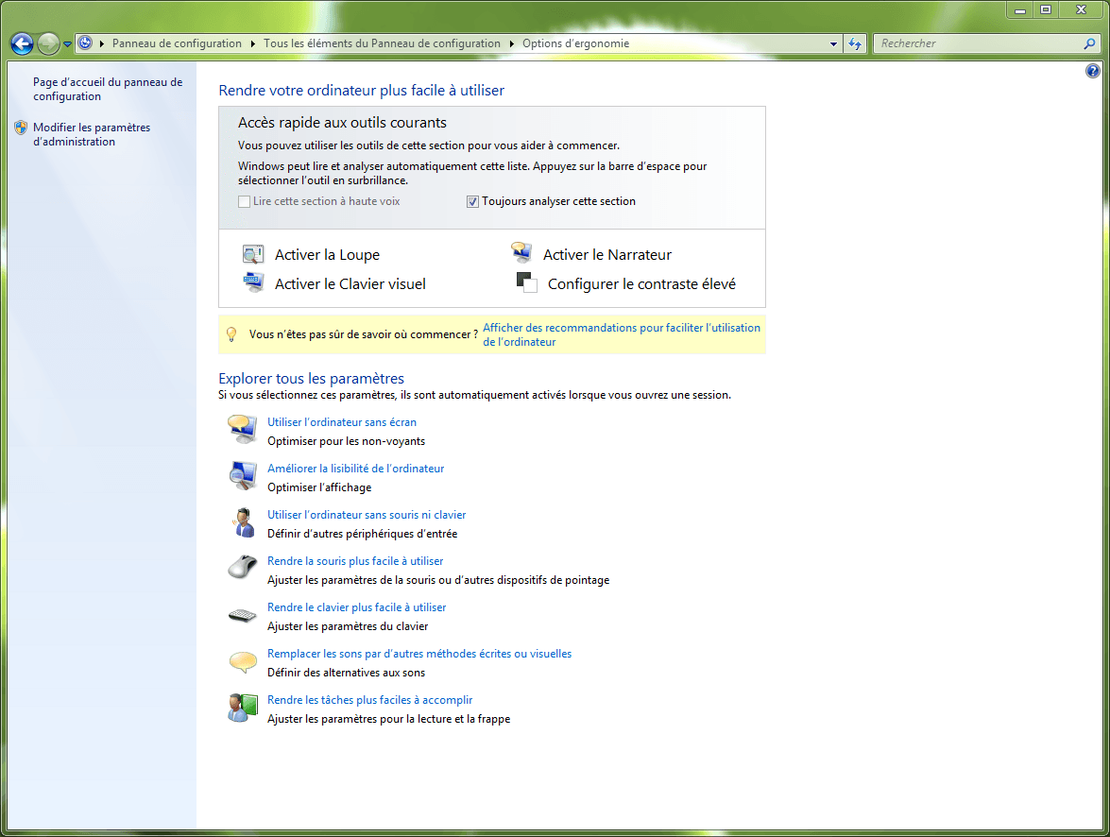Open Rendre le clavier plus facile à utiliser
Viewport: 1110px width, 837px height.
[x=357, y=606]
